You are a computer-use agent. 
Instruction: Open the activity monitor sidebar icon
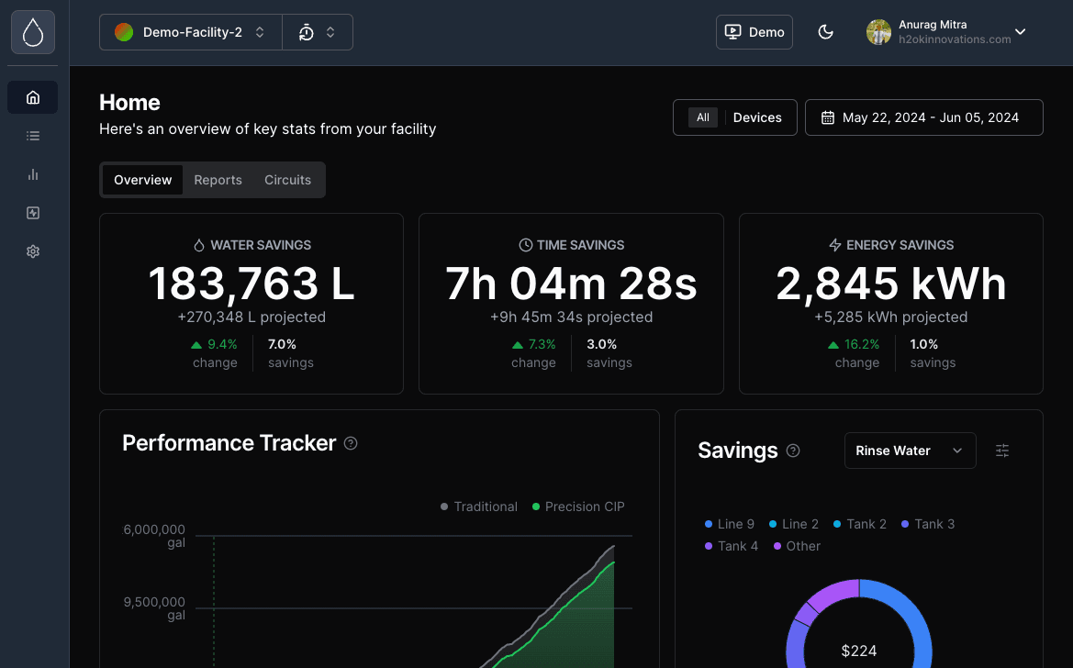pyautogui.click(x=33, y=213)
